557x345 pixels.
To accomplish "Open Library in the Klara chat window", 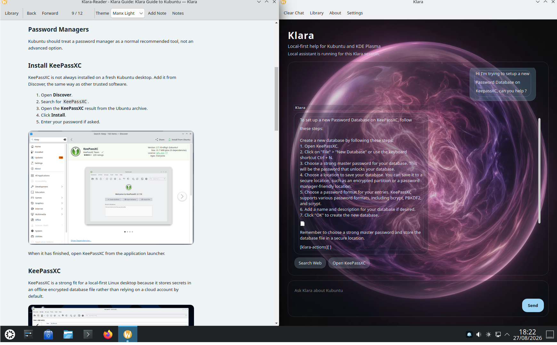I will point(317,13).
